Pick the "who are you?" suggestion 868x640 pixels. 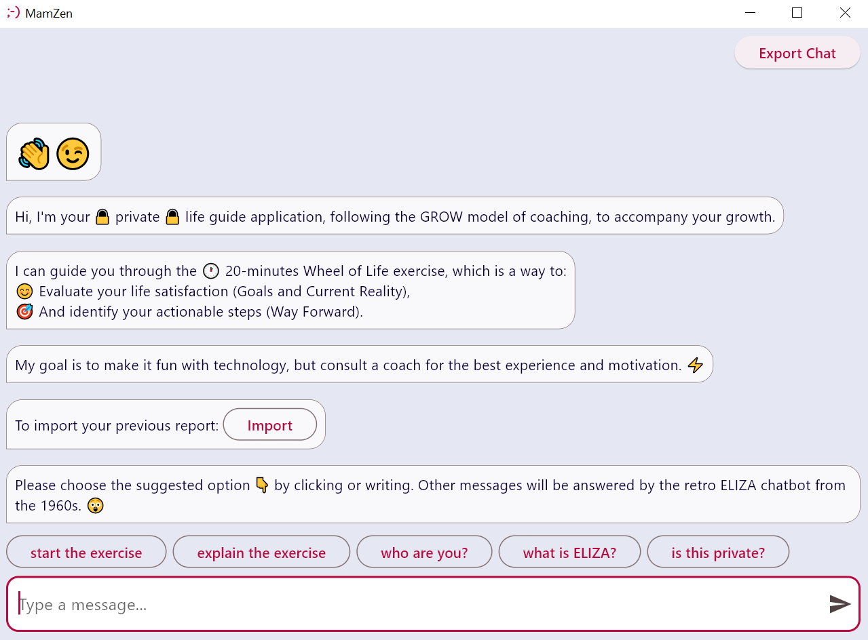(x=424, y=553)
